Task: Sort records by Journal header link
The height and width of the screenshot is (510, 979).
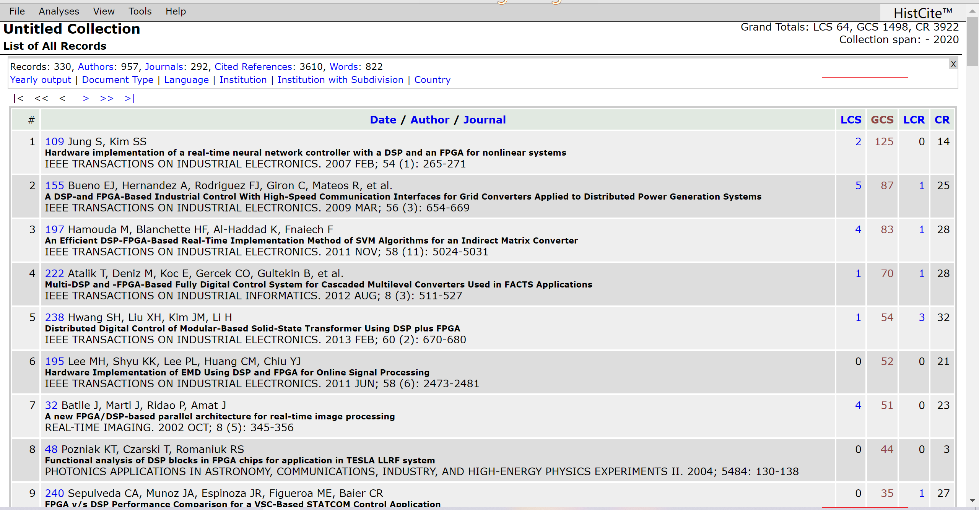Action: 484,120
